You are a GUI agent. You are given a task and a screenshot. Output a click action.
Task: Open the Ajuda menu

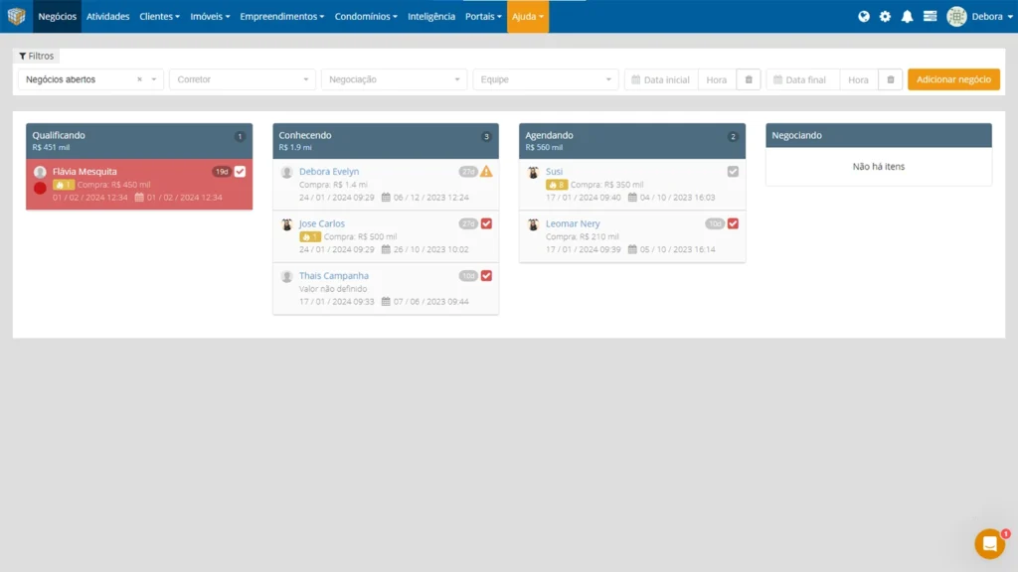pyautogui.click(x=528, y=16)
